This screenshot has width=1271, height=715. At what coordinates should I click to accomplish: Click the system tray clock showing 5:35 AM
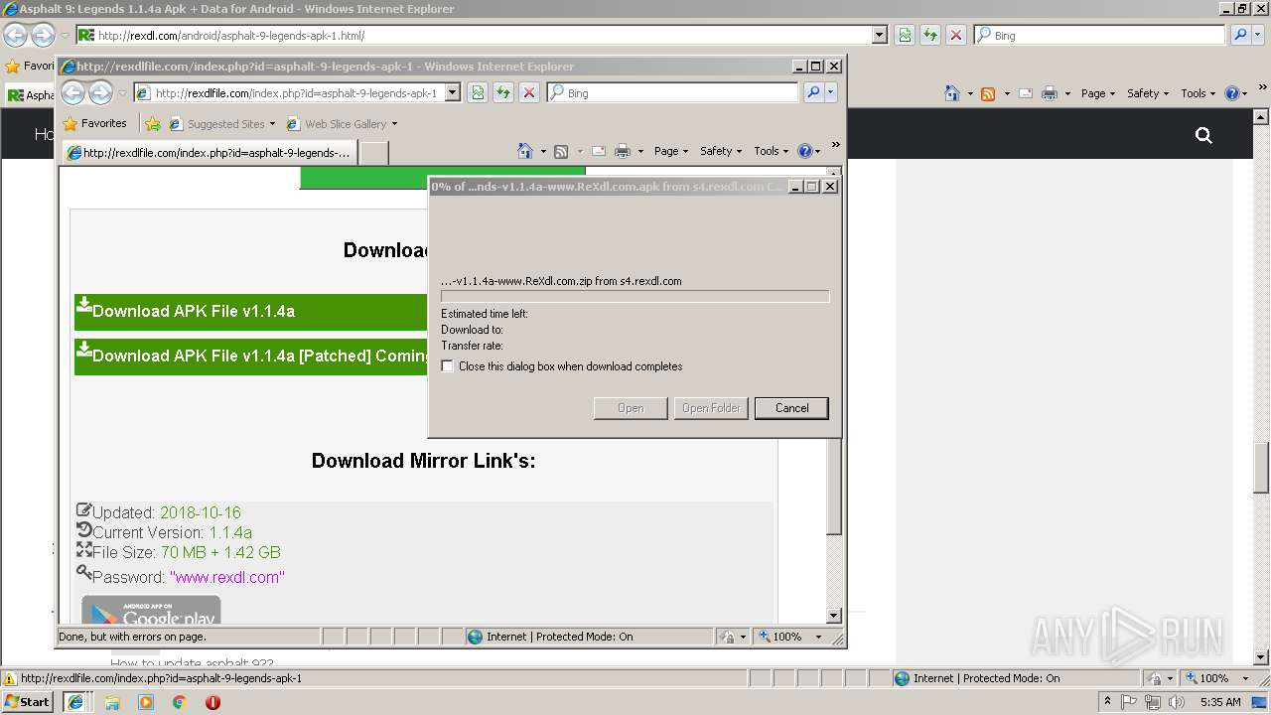(x=1220, y=702)
